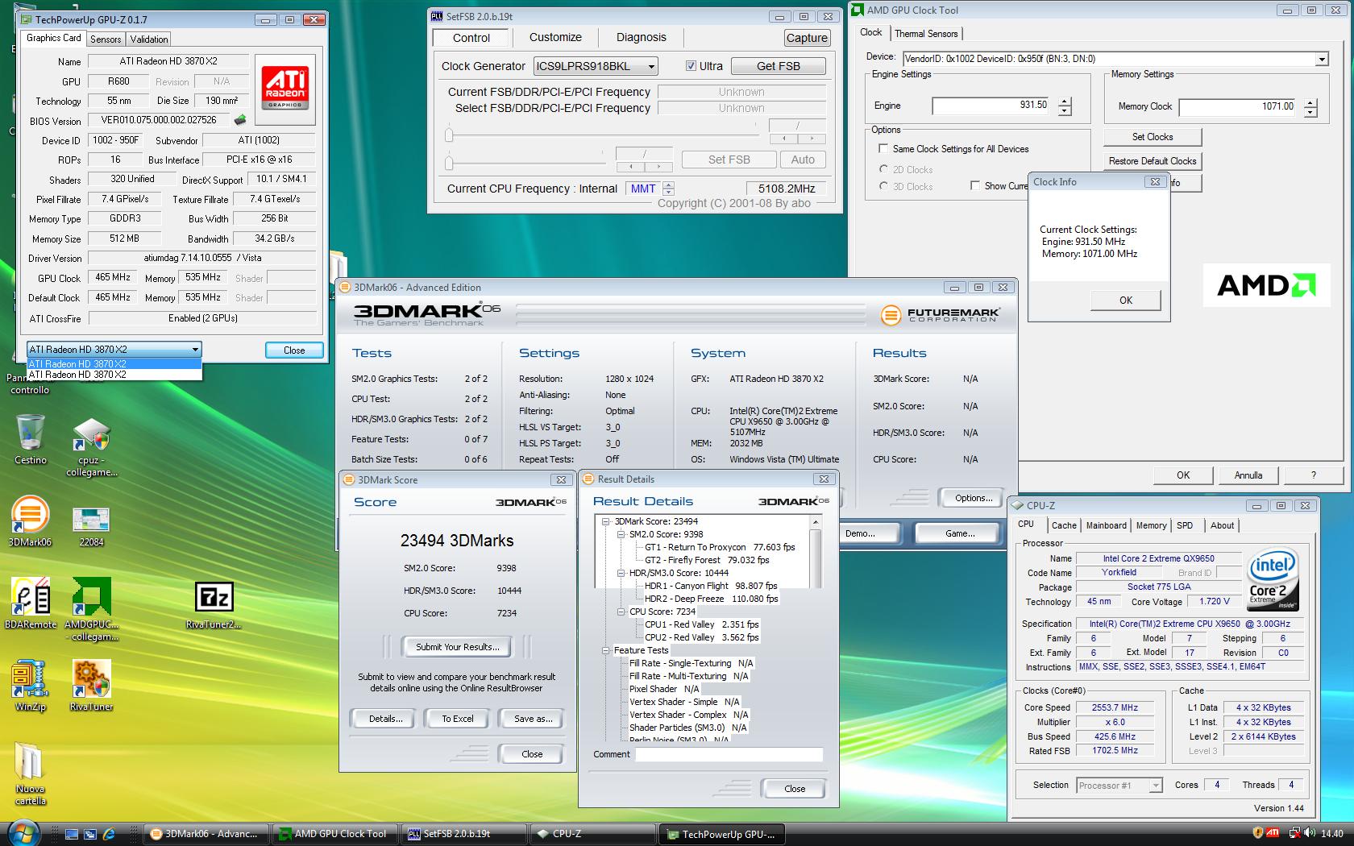Open the Memory tab in CPU-Z
1354x846 pixels.
coord(1151,525)
